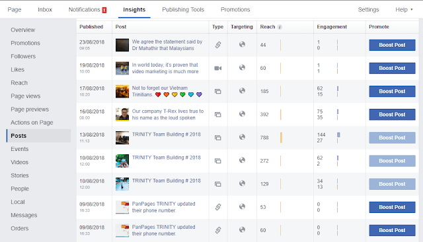The height and width of the screenshot is (242, 423).
Task: Click the link type icon for 23/08/2018 post
Action: click(x=218, y=45)
